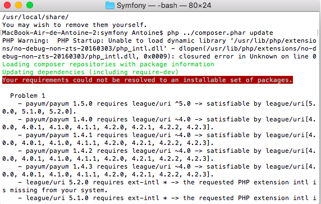
Task: Click the 'Loading composer repositories' green line
Action: (x=108, y=65)
